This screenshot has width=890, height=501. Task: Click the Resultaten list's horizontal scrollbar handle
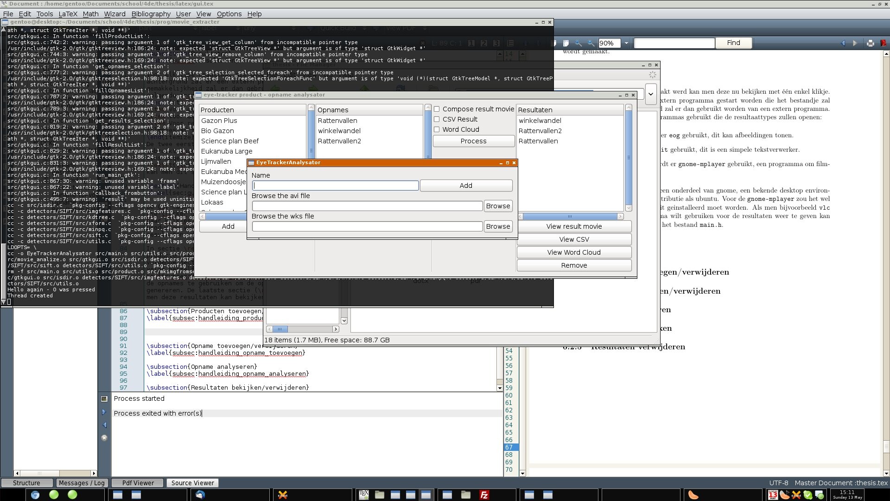pos(570,217)
